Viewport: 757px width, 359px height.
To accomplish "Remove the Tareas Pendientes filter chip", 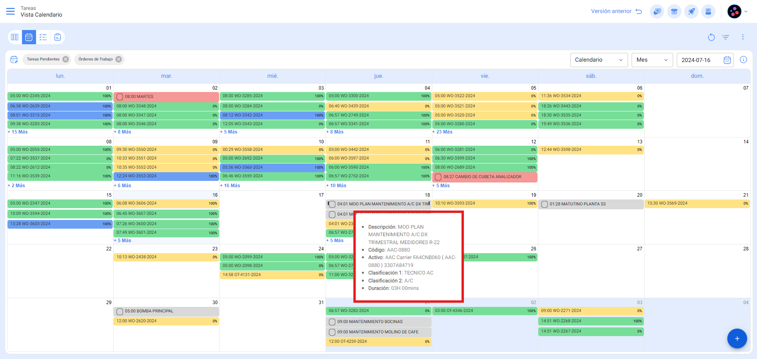I will point(66,59).
